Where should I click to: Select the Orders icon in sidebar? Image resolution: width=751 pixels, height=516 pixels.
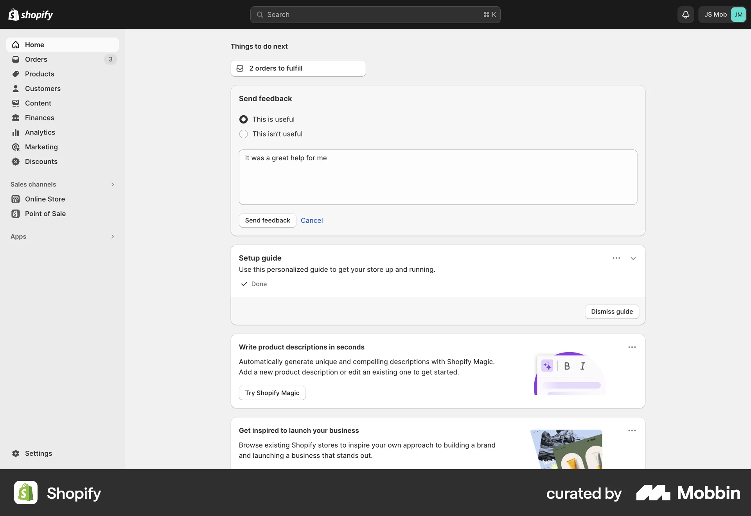pos(16,59)
